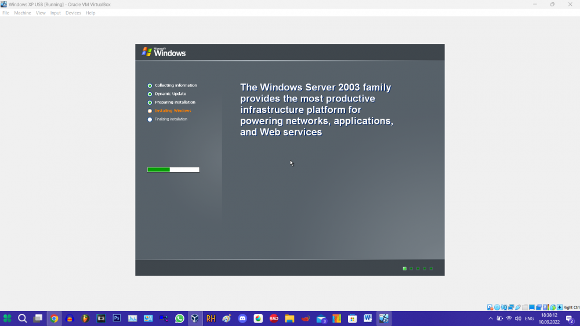Image resolution: width=580 pixels, height=326 pixels.
Task: Click the recording indicator icon
Action: coord(539,307)
